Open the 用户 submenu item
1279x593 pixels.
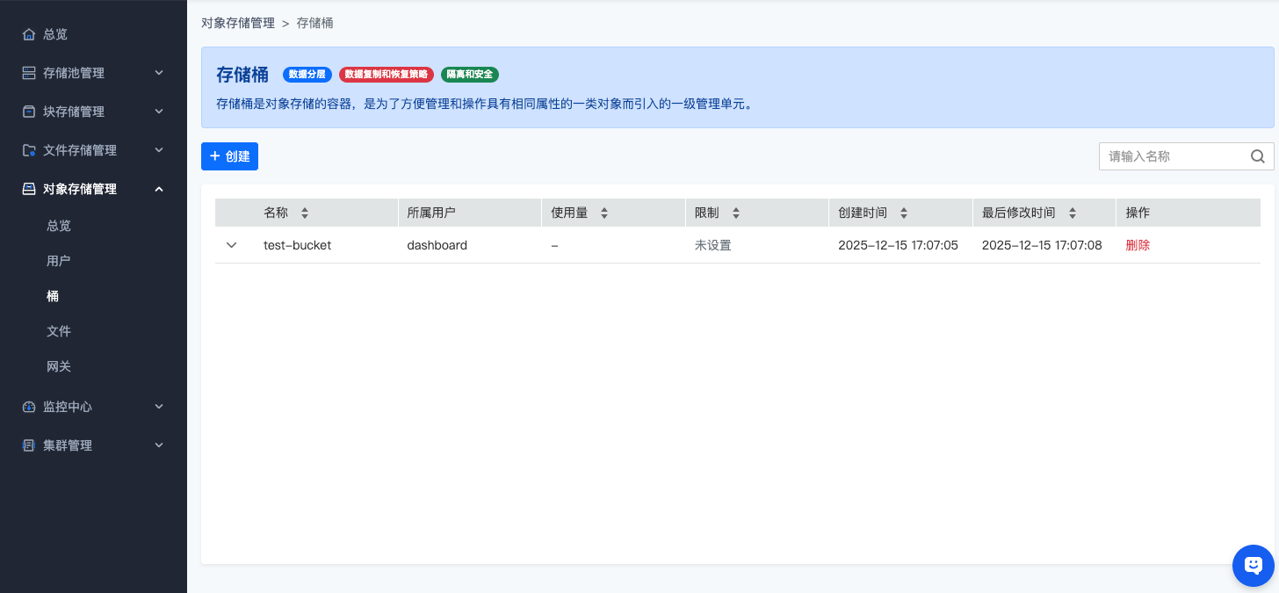[x=59, y=261]
